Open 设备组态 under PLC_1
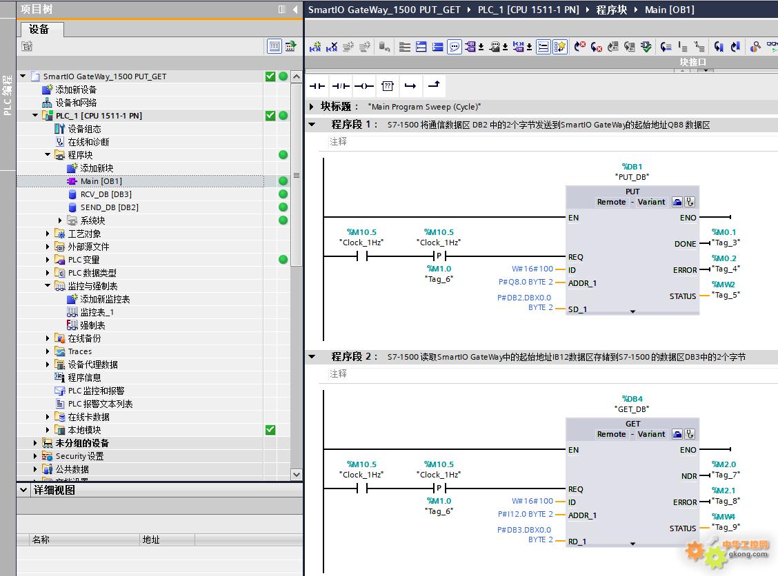Screen dimensions: 778x576 click(x=84, y=129)
